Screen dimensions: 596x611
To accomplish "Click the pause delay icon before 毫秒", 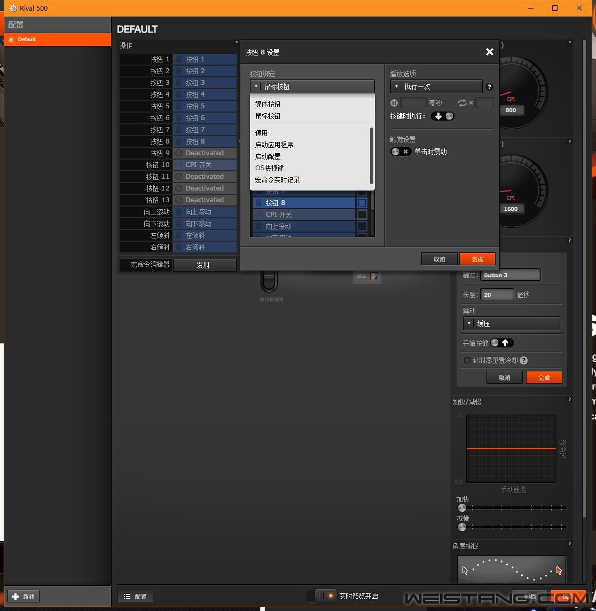I will click(x=394, y=103).
